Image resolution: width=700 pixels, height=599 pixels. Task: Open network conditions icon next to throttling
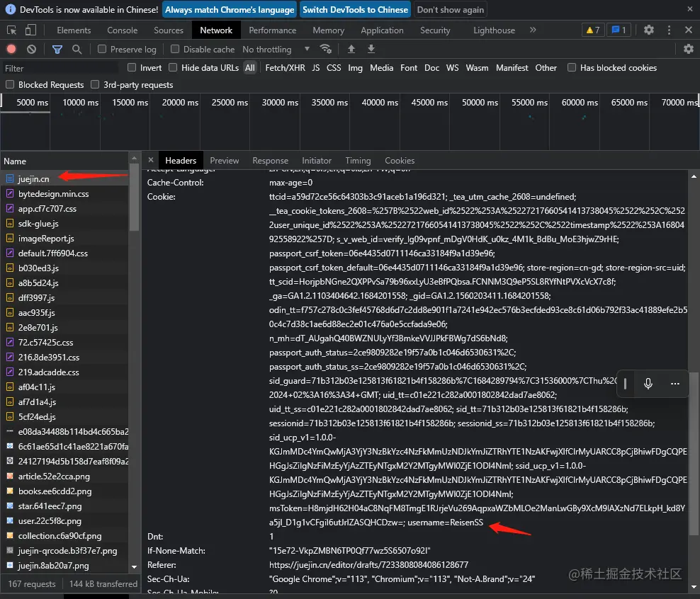click(x=326, y=50)
